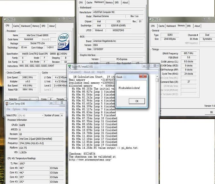Click the Super PI title bar icon

tap(70, 66)
